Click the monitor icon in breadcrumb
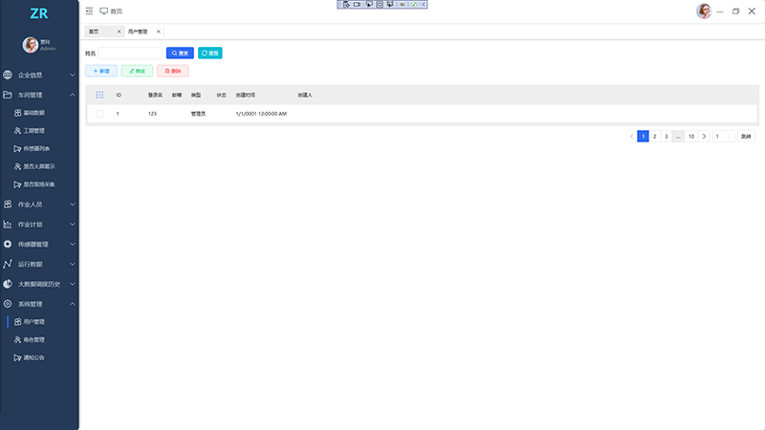765x430 pixels. pyautogui.click(x=104, y=11)
